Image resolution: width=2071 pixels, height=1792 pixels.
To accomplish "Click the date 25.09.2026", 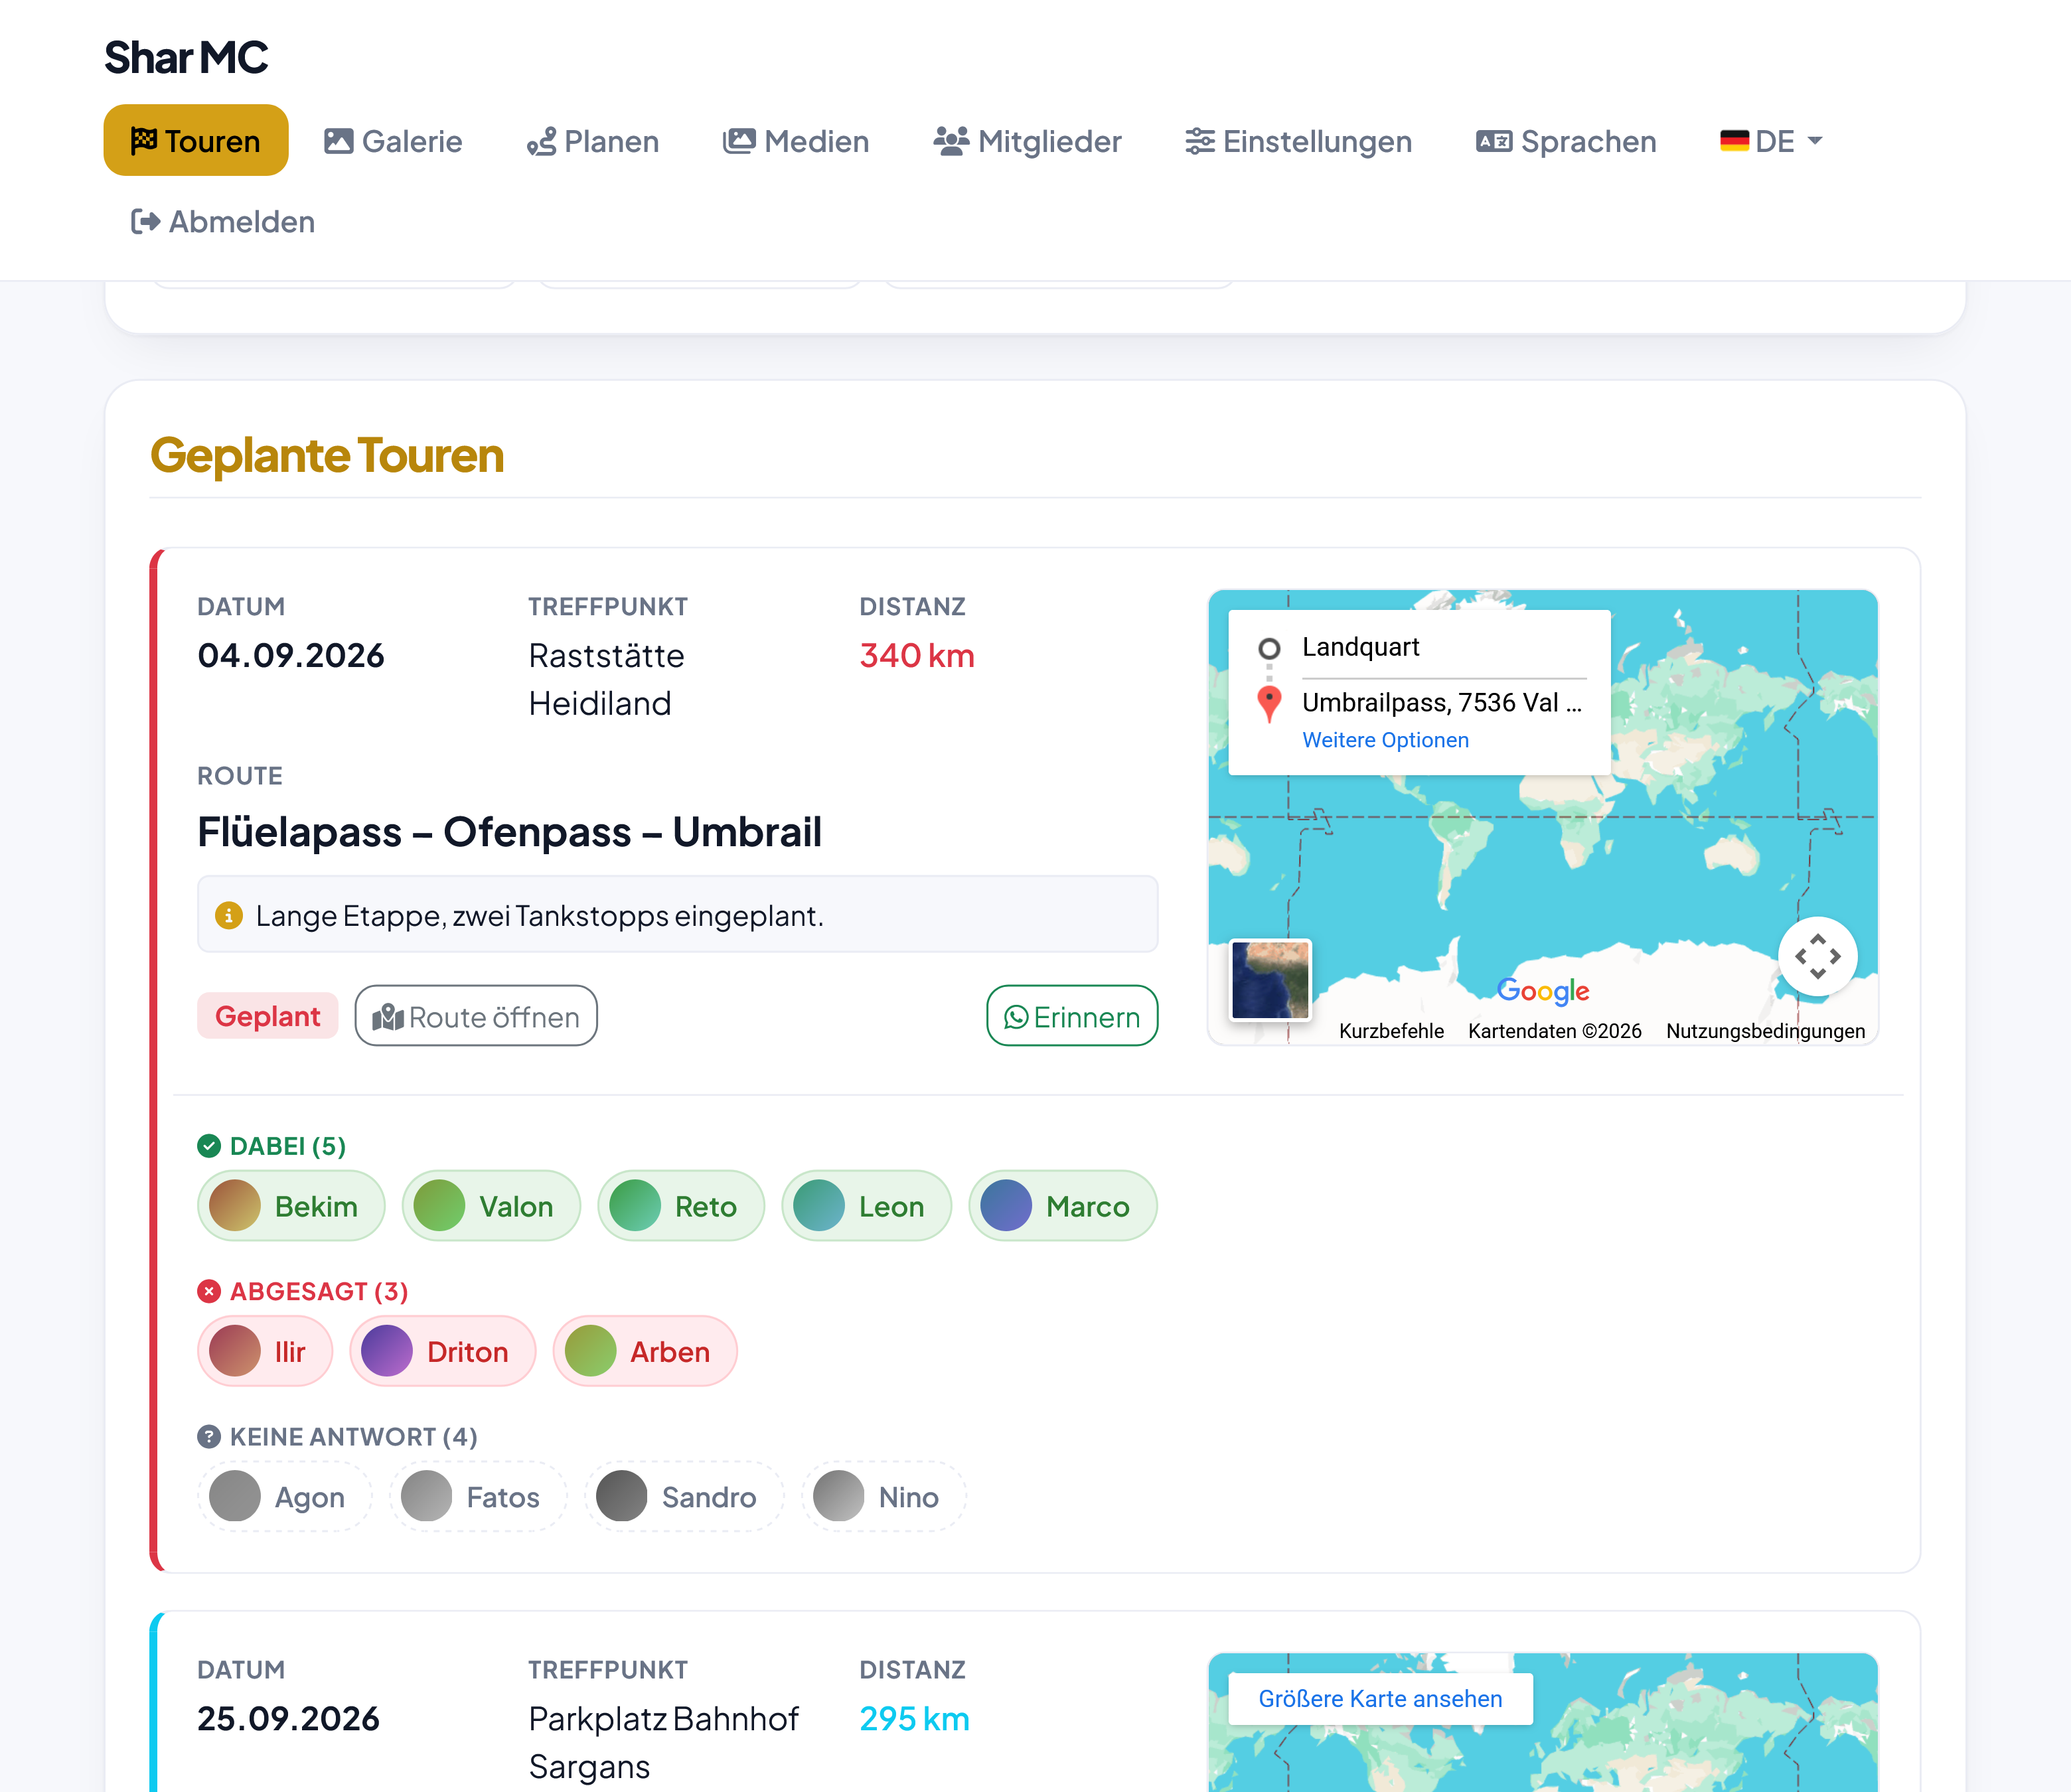I will [x=289, y=1718].
